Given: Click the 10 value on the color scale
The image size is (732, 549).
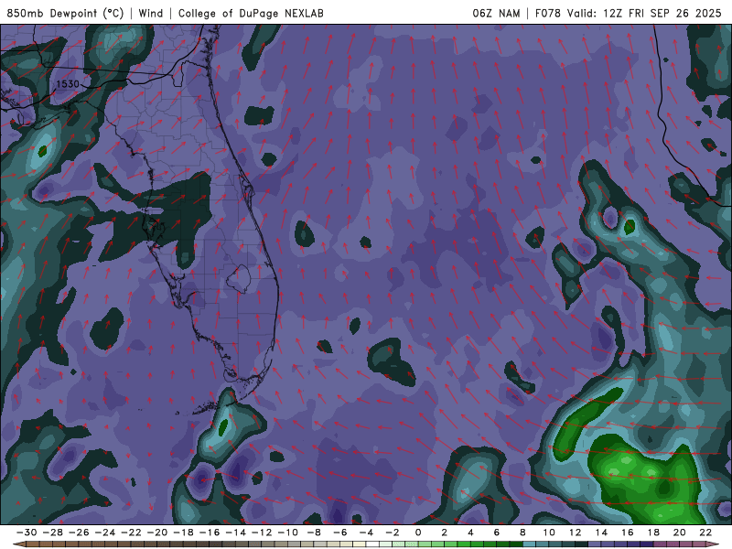Looking at the screenshot, I should click(549, 533).
